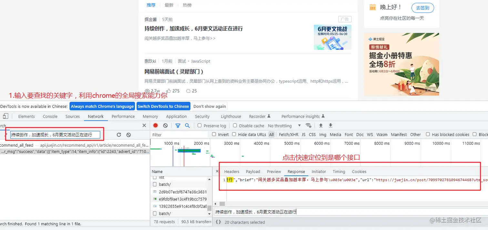The image size is (488, 230).
Task: Open article 持续创作，加速成长 title link
Action: (194, 28)
